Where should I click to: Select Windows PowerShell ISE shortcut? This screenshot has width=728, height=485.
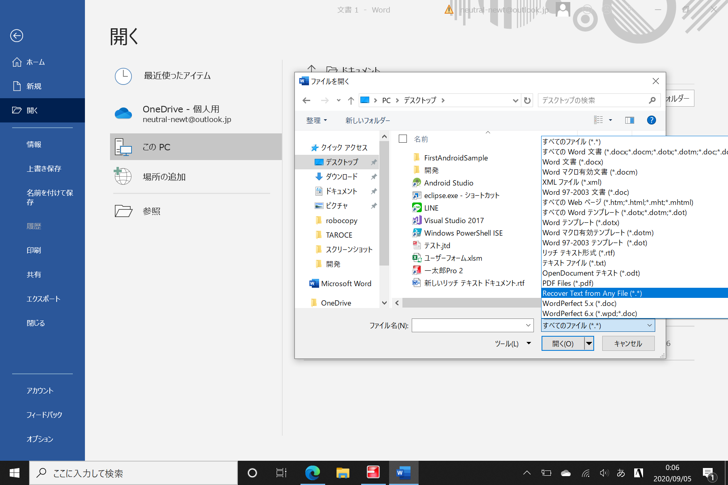click(x=458, y=233)
